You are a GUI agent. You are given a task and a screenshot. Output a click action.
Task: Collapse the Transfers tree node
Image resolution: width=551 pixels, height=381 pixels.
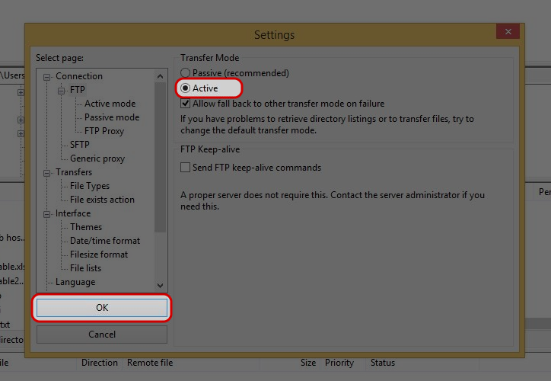tap(46, 173)
